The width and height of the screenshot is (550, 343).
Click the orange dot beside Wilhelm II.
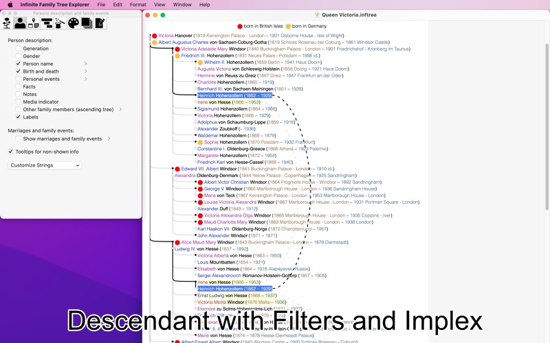click(200, 62)
